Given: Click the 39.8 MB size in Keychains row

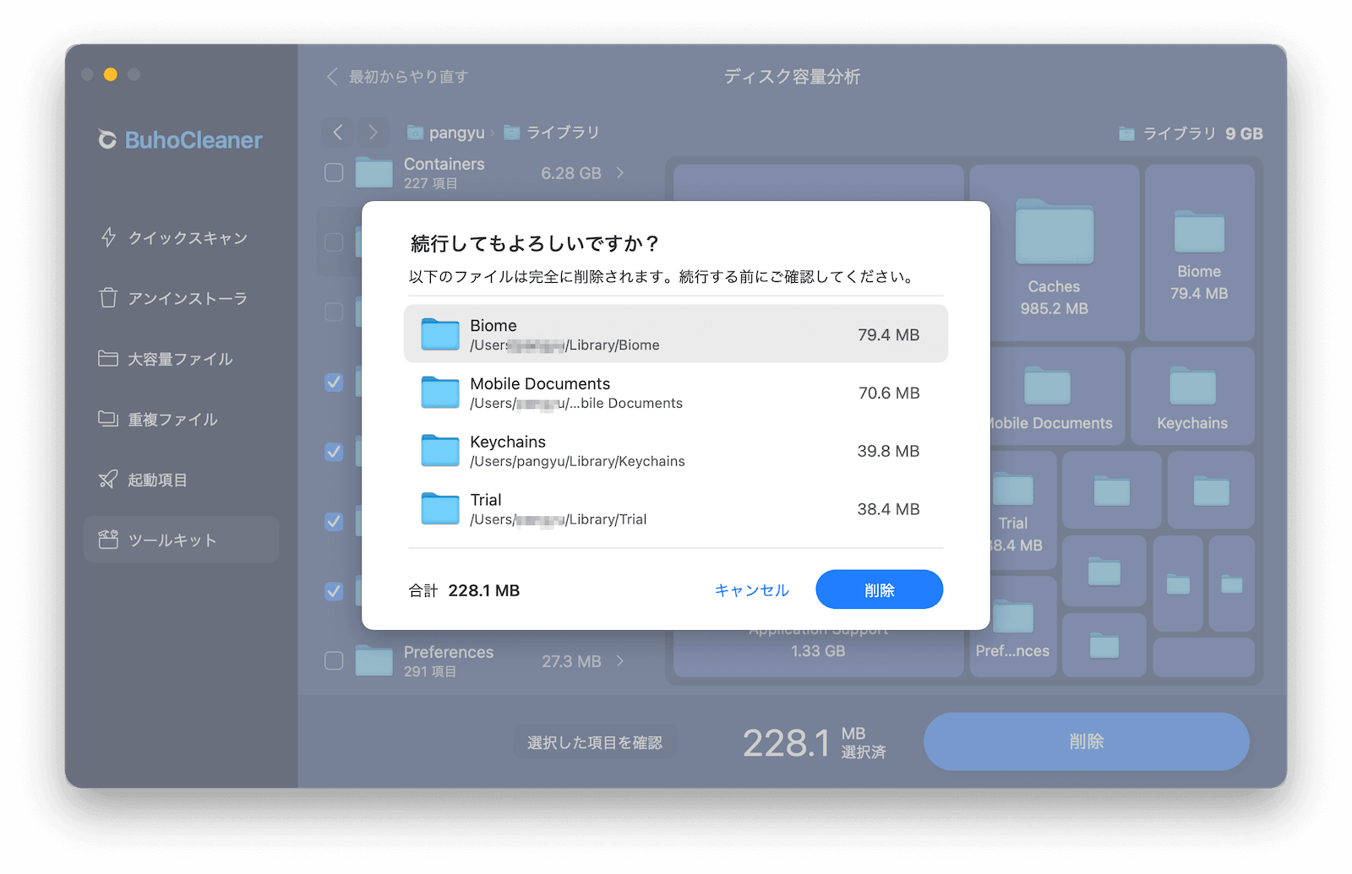Looking at the screenshot, I should [x=888, y=452].
